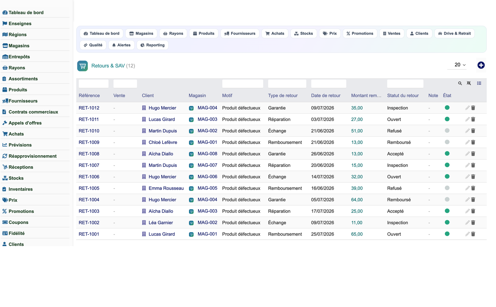The image size is (496, 307).
Task: Click the Réapprovisionnement refresh icon in the sidebar
Action: 5,156
